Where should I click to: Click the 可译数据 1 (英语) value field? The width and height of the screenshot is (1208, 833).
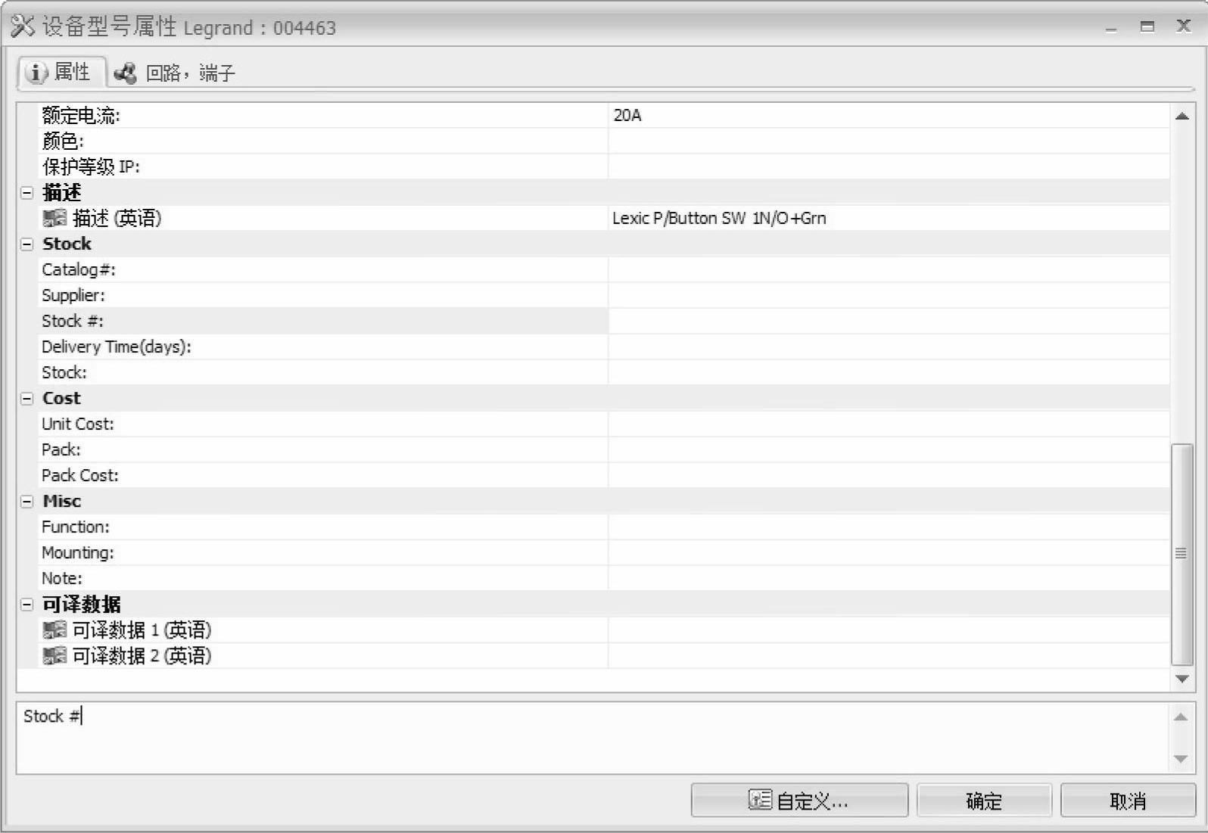click(x=889, y=629)
